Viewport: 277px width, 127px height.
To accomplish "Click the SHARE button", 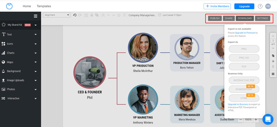I will pyautogui.click(x=229, y=18).
